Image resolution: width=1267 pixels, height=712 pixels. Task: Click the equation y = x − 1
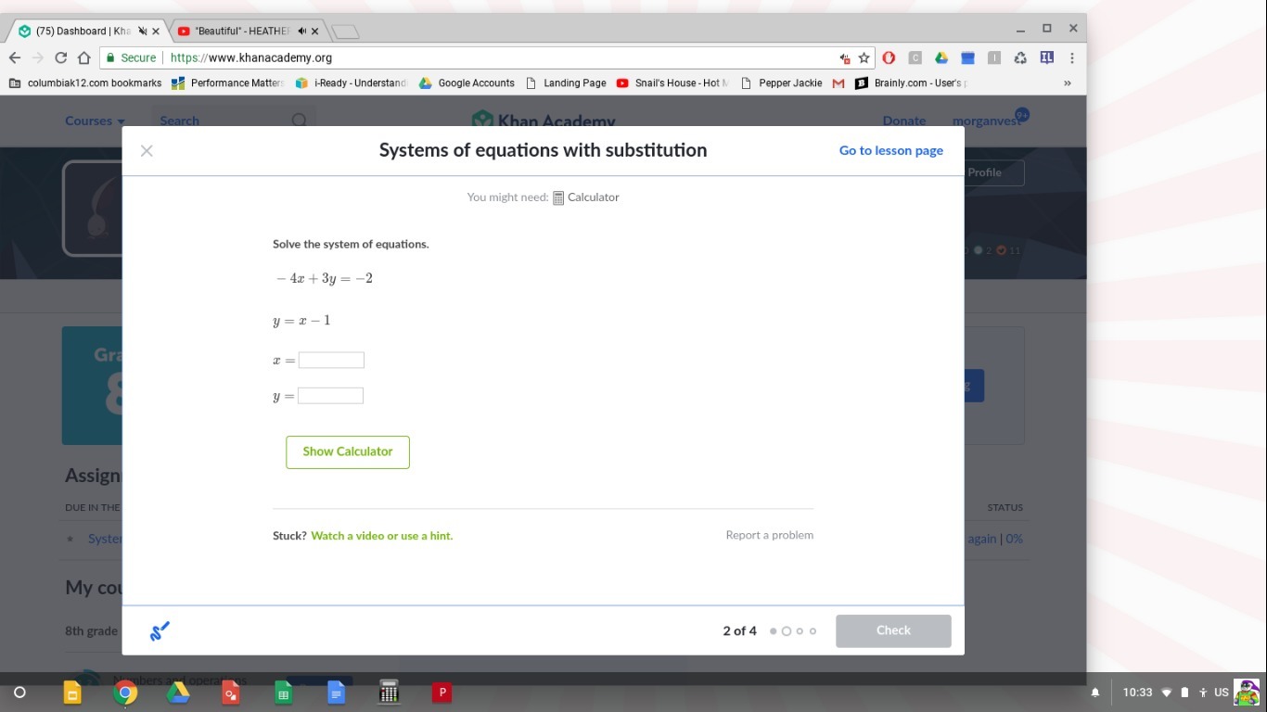(301, 321)
